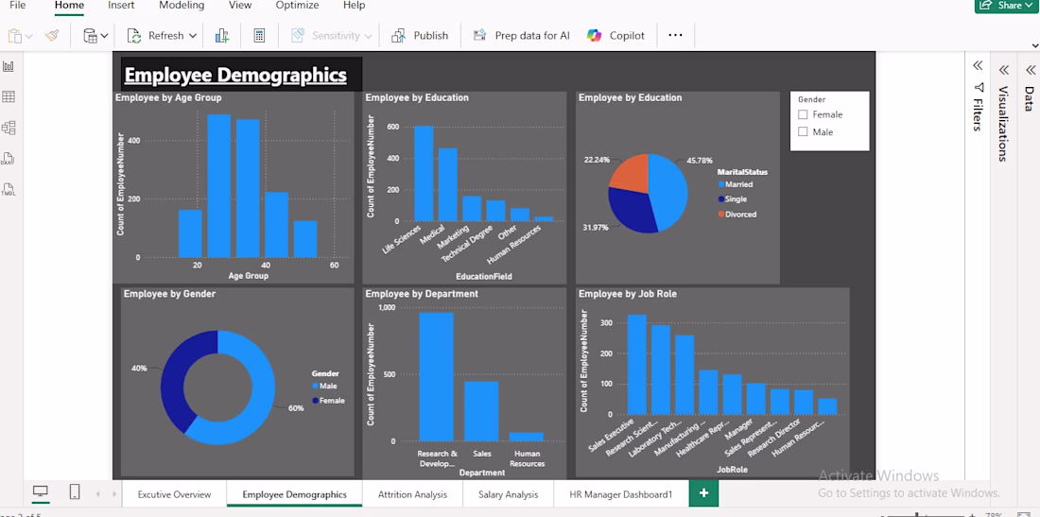Select the mobile layout icon
This screenshot has width=1040, height=517.
tap(75, 491)
